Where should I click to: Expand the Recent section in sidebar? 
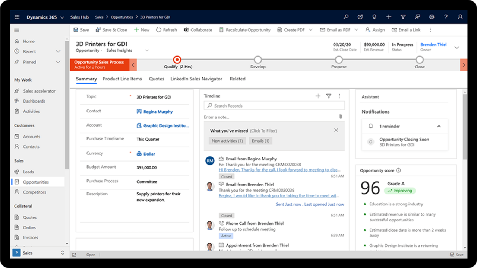[58, 51]
